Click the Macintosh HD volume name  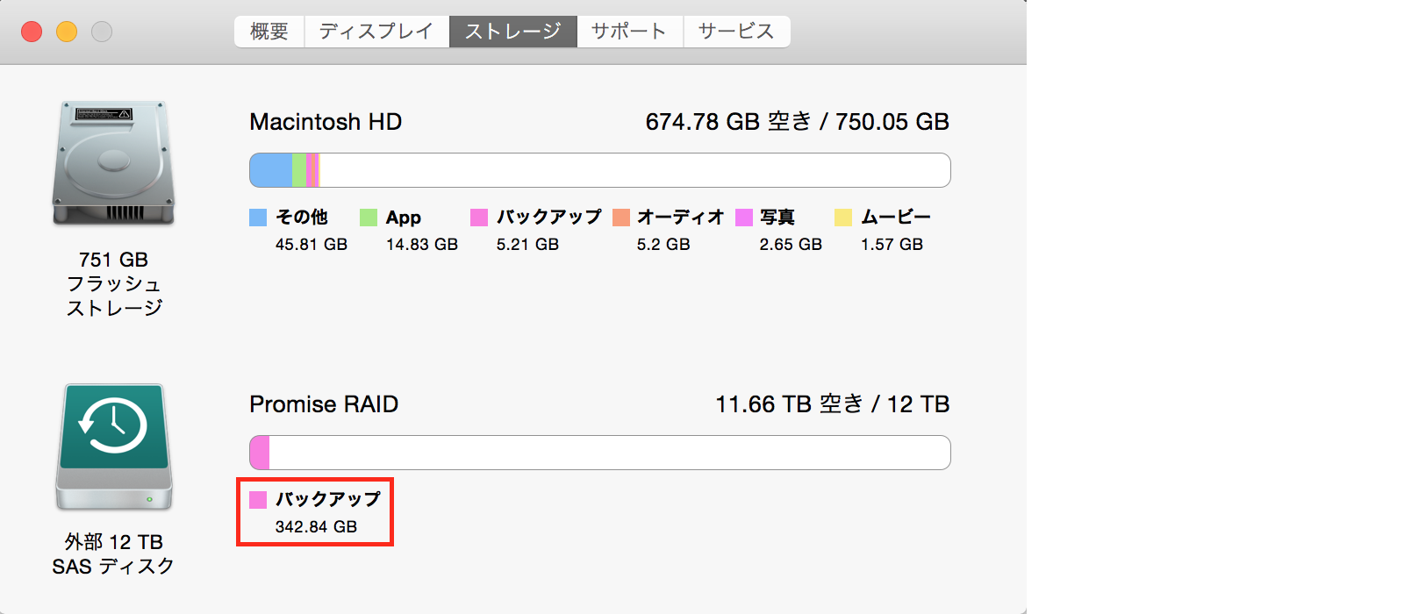[x=326, y=122]
